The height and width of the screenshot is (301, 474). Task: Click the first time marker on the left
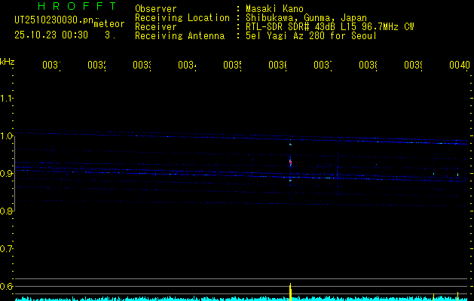tap(50, 66)
